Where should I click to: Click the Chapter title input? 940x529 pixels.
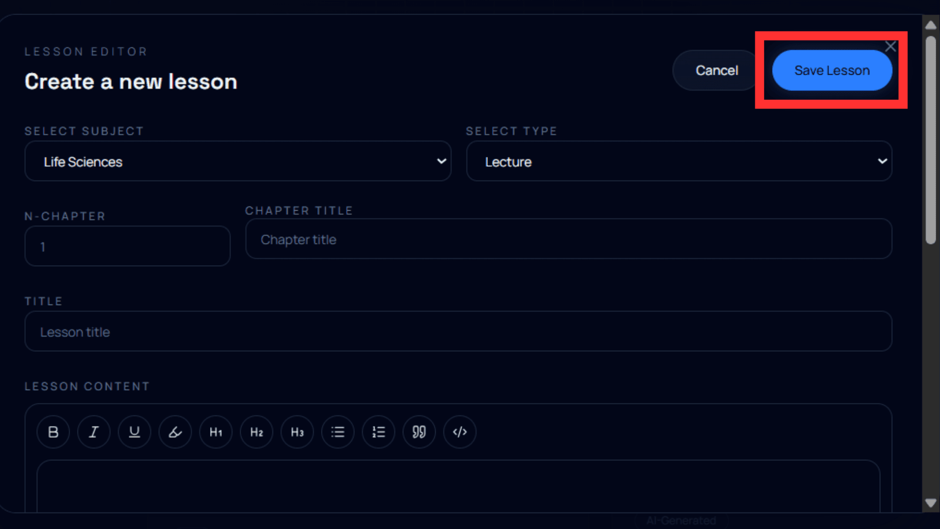point(569,239)
